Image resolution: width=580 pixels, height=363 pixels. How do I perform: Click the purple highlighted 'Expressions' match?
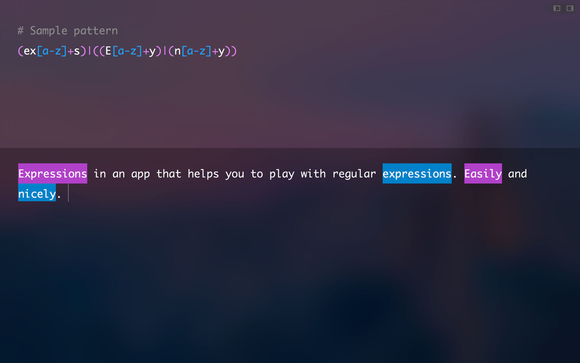click(53, 174)
